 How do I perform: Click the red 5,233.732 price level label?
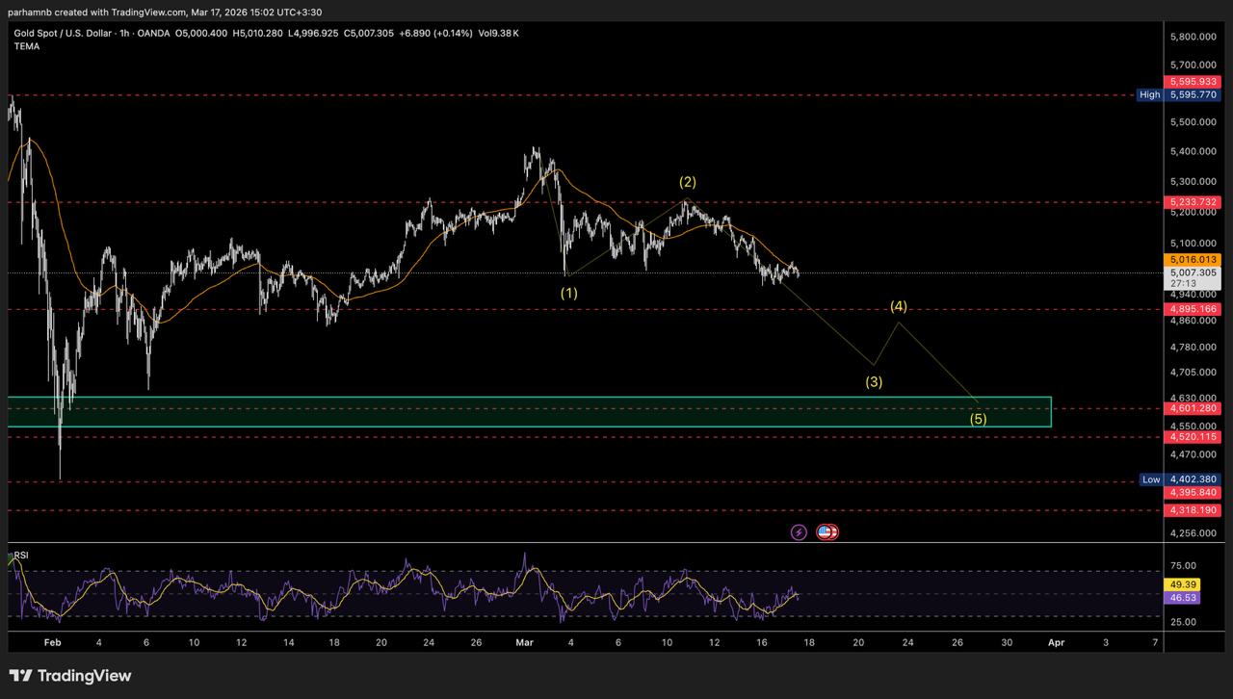(x=1194, y=202)
